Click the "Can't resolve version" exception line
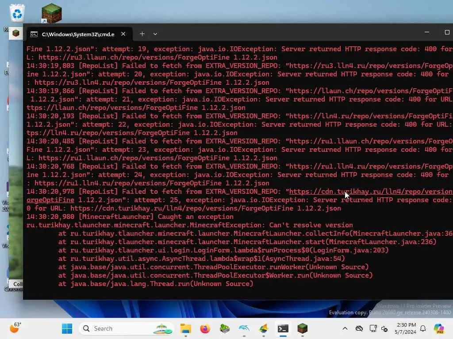Viewport: 453px width, 339px height. pos(189,225)
